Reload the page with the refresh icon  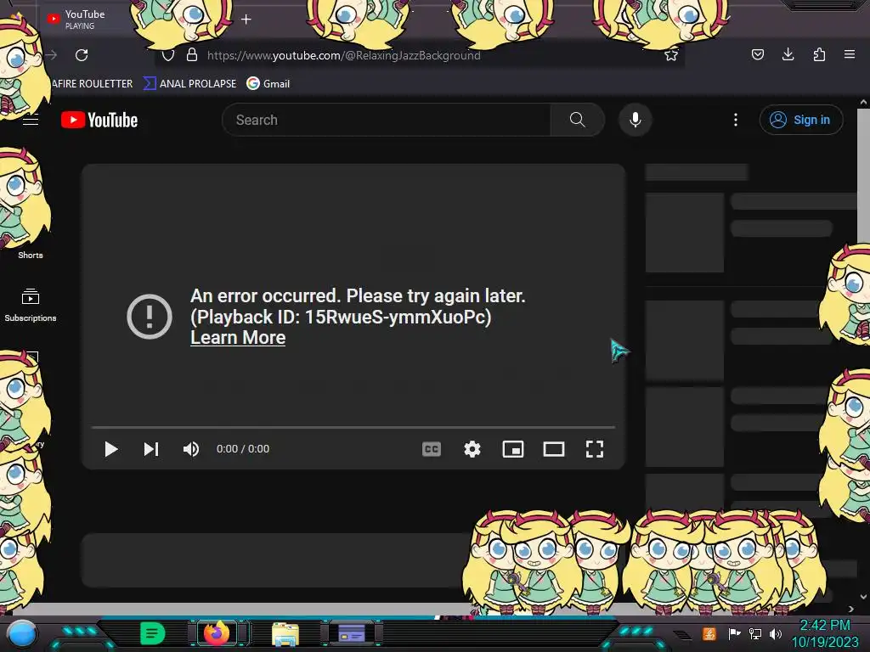[x=82, y=55]
